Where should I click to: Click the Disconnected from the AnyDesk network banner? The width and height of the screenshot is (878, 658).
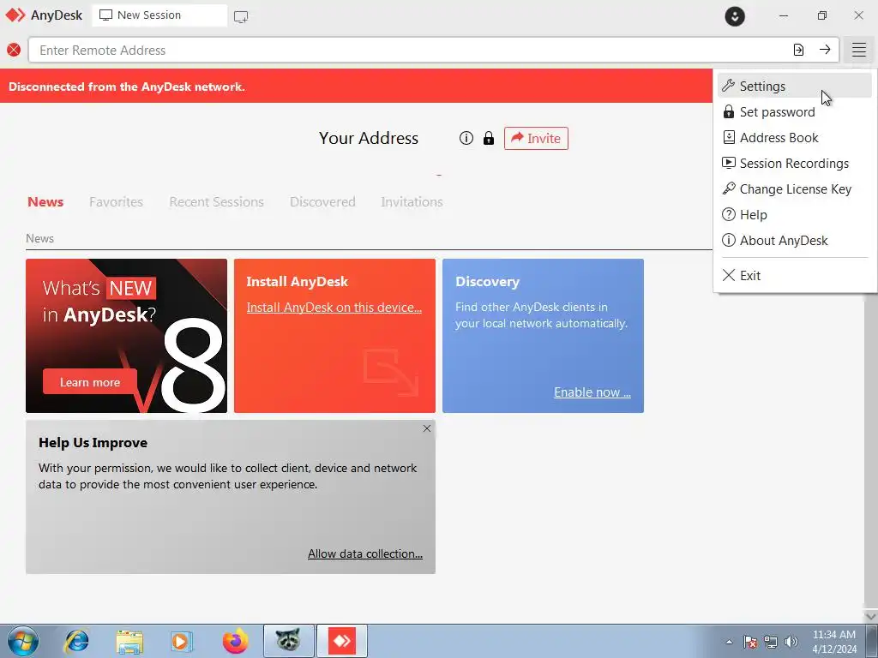[x=356, y=87]
